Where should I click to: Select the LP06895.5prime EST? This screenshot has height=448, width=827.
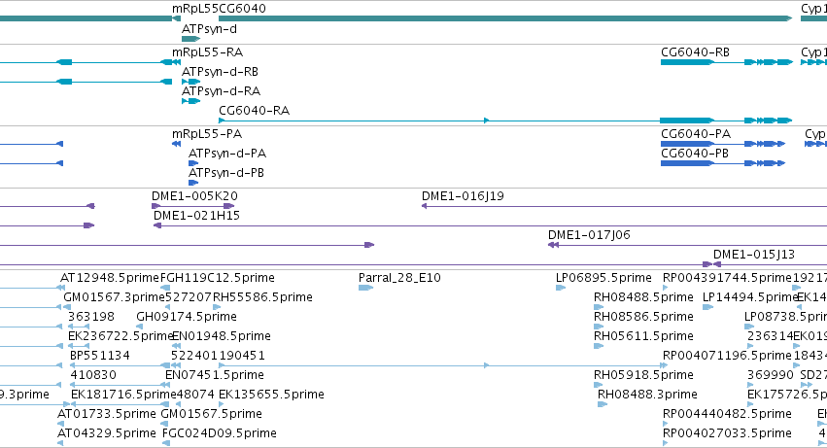tap(560, 288)
